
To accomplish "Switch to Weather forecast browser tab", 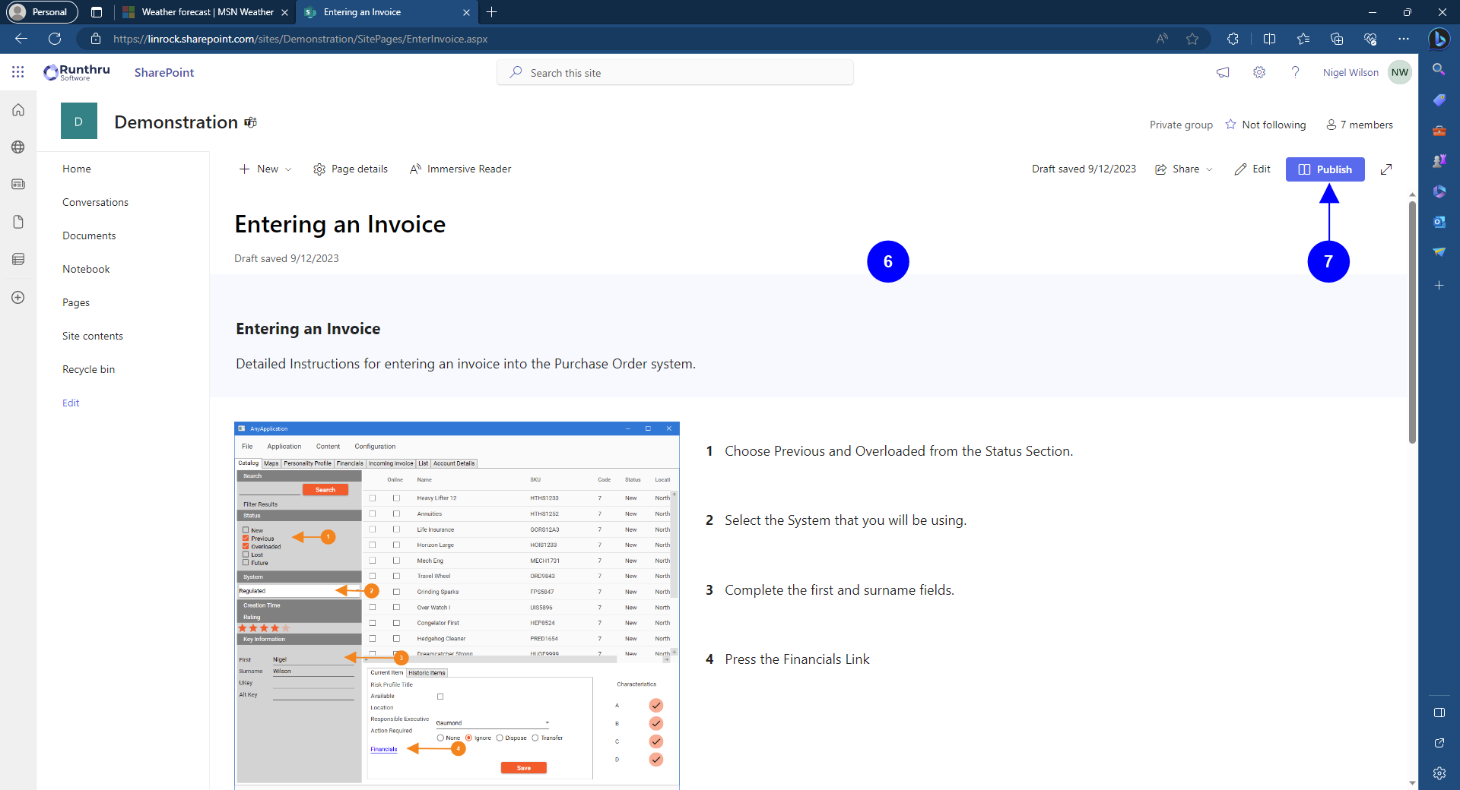I will coord(206,12).
